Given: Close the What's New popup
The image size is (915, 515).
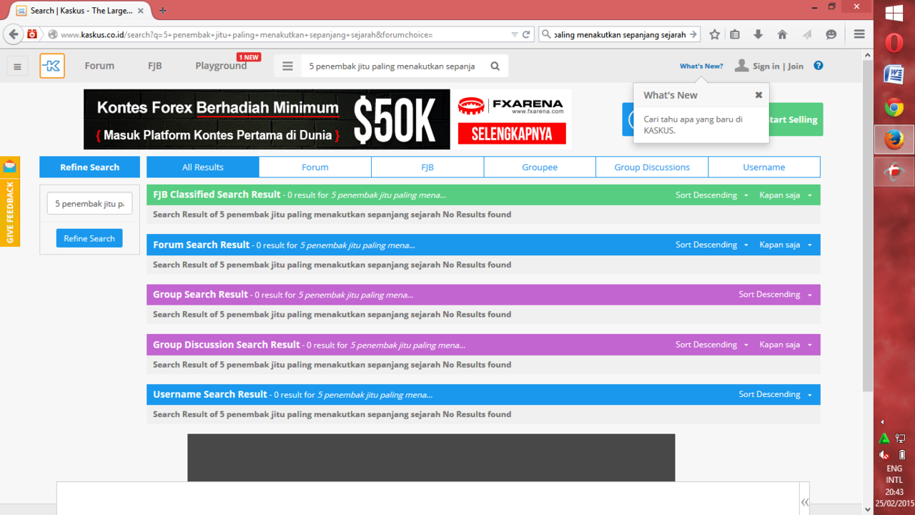Looking at the screenshot, I should coord(758,94).
